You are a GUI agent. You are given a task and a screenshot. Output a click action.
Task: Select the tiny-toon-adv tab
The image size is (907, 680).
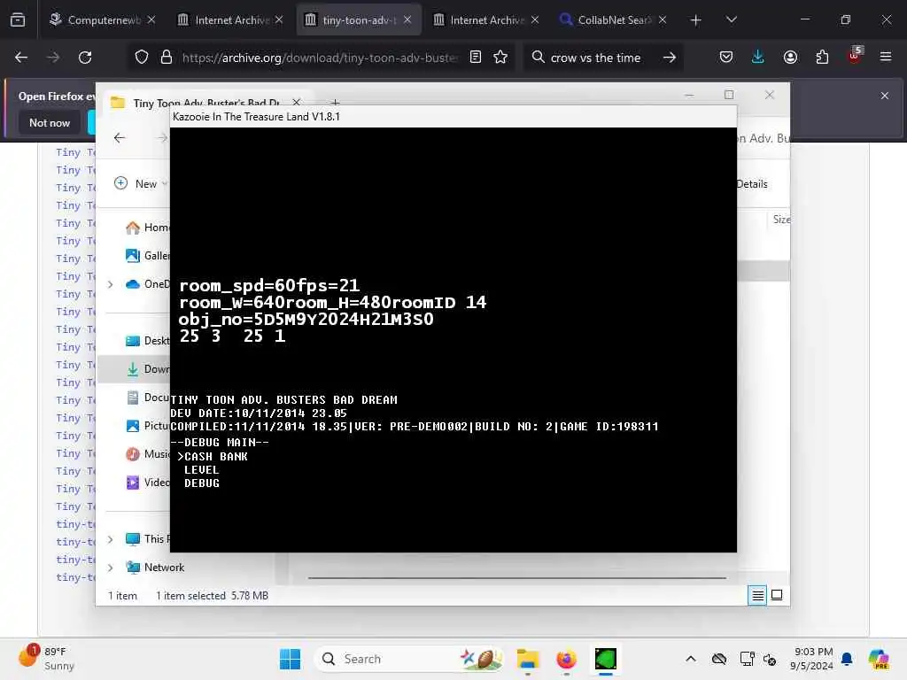coord(359,20)
